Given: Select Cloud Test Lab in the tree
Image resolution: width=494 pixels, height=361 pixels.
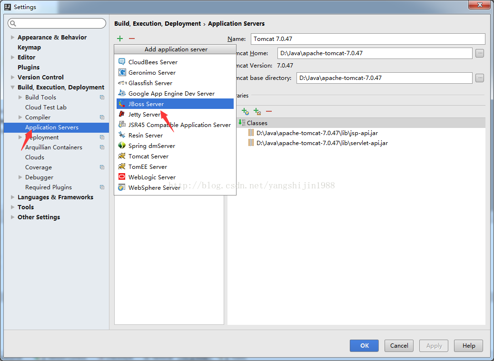Looking at the screenshot, I should coord(46,107).
